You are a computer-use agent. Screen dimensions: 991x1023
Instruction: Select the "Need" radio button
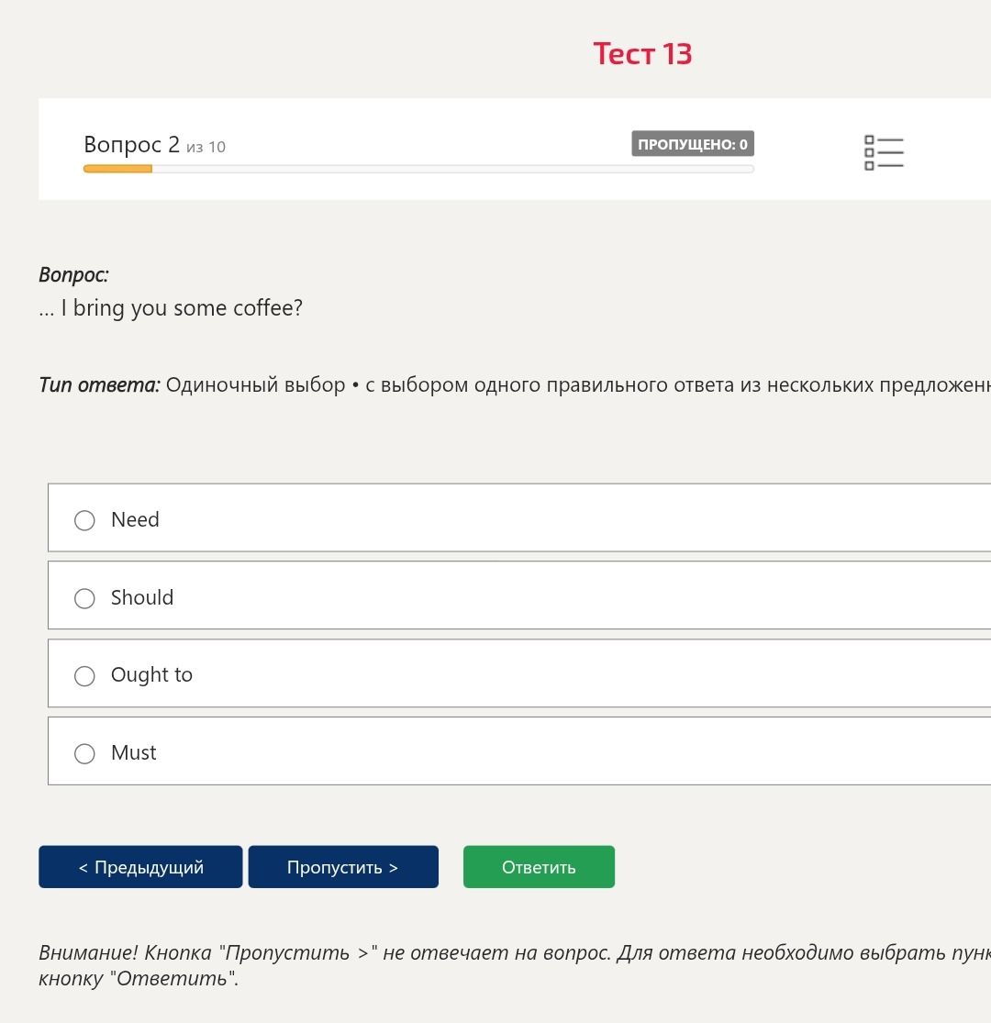[x=84, y=520]
